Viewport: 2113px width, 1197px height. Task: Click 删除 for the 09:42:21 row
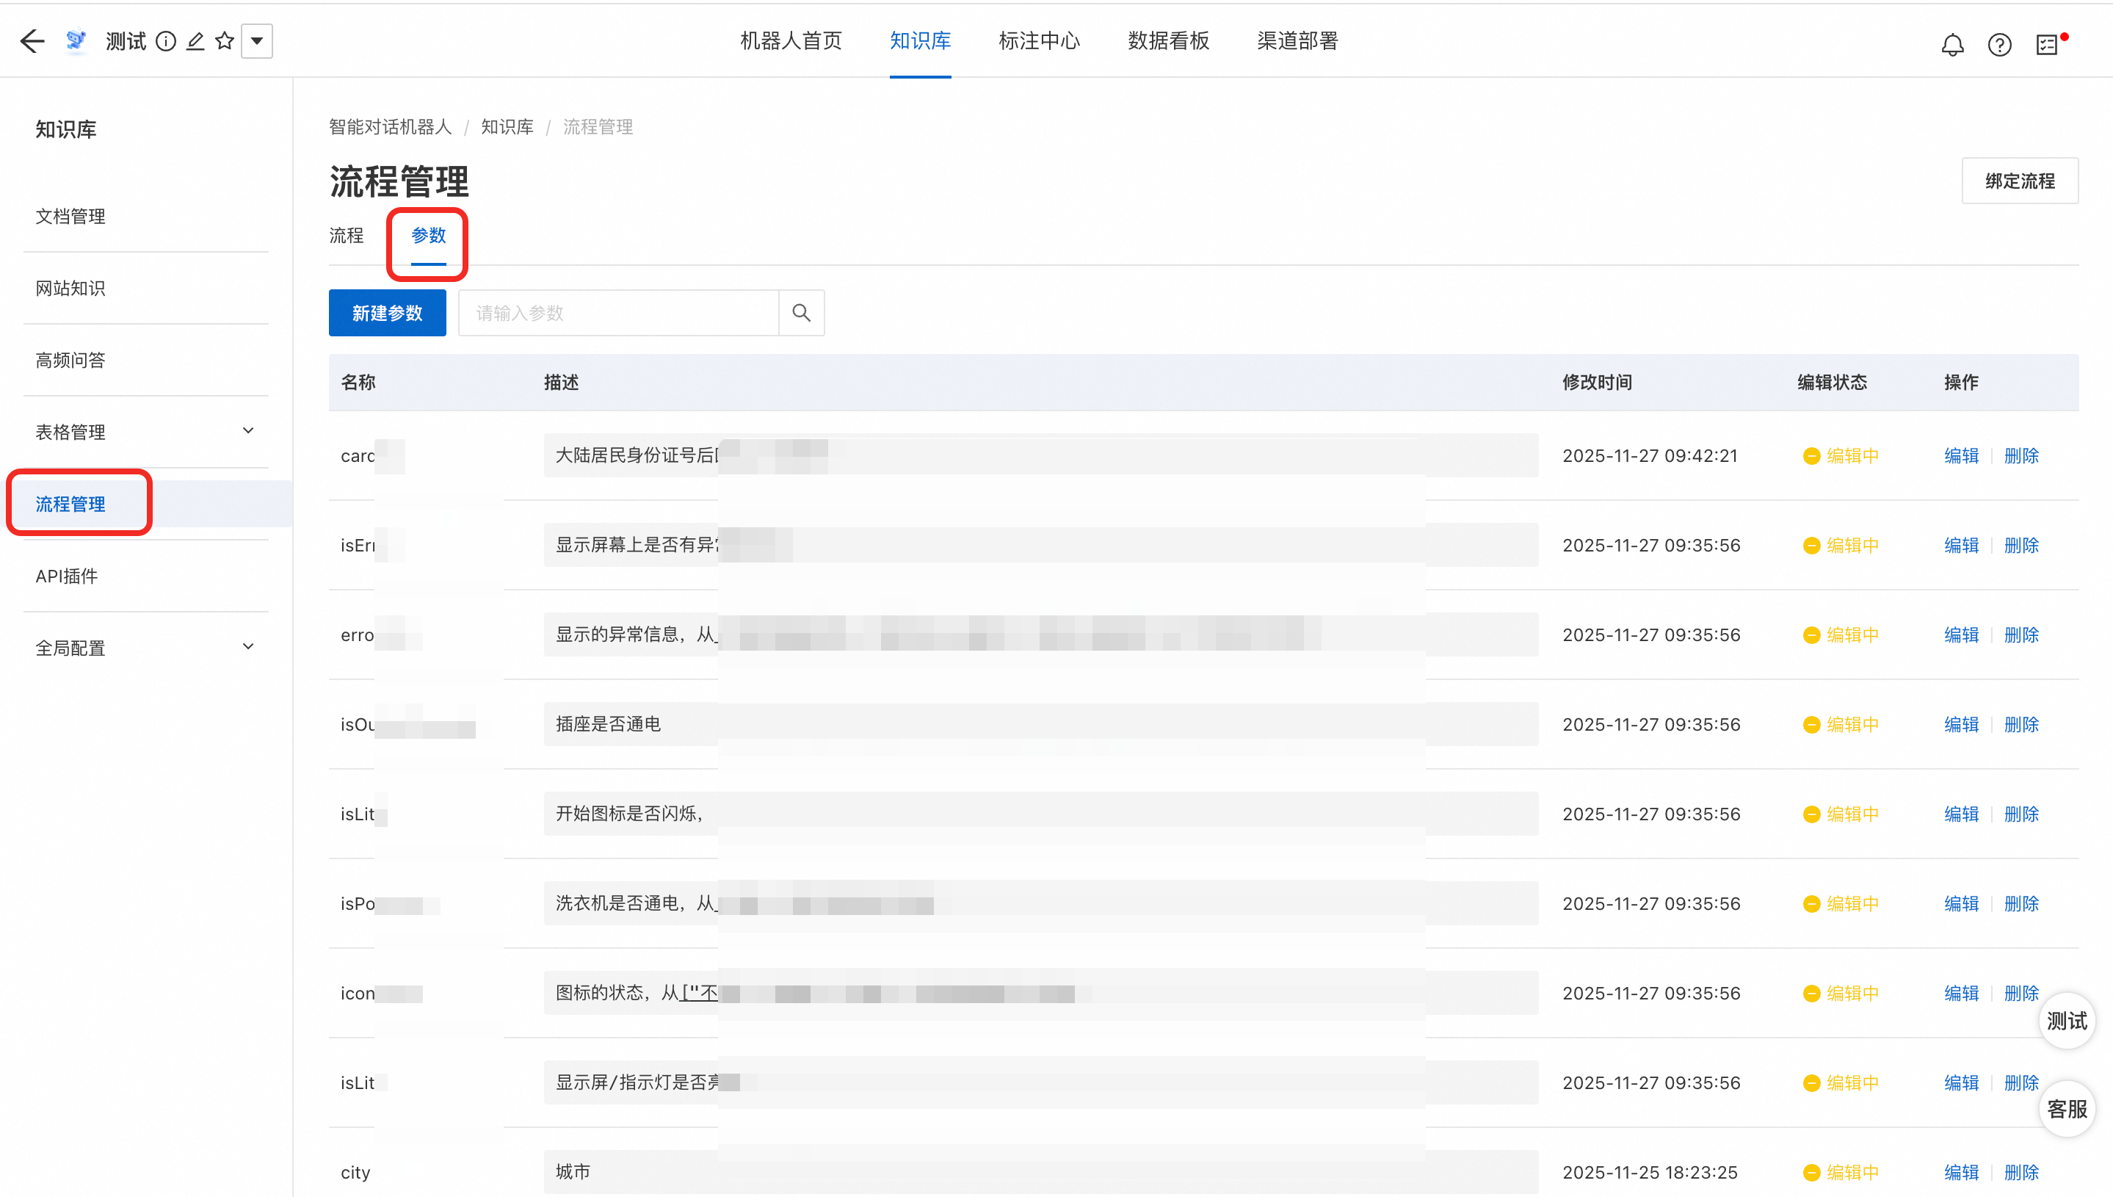2021,455
